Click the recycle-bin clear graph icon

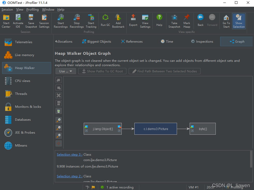coord(59,111)
